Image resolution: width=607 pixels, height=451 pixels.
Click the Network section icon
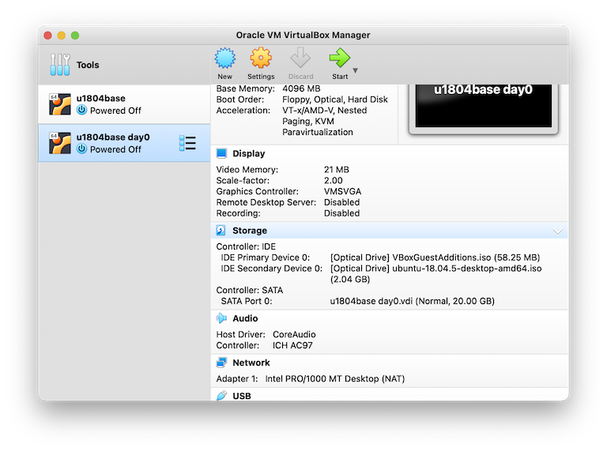[221, 363]
